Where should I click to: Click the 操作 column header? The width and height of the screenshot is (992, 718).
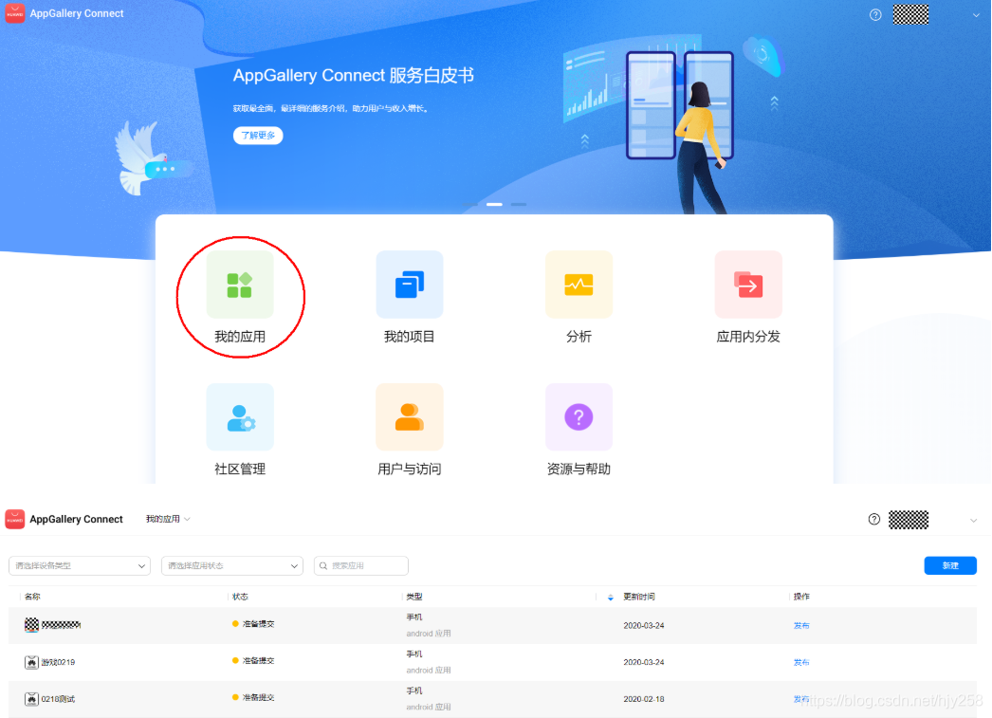pyautogui.click(x=801, y=597)
